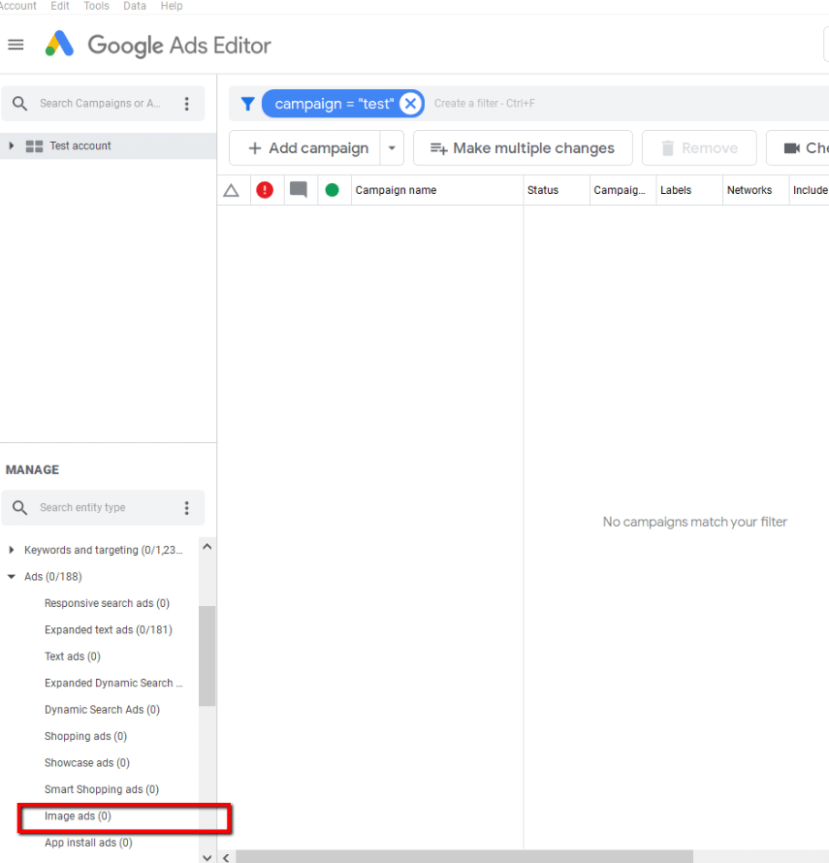The image size is (829, 863).
Task: Open the Tools menu
Action: tap(96, 6)
